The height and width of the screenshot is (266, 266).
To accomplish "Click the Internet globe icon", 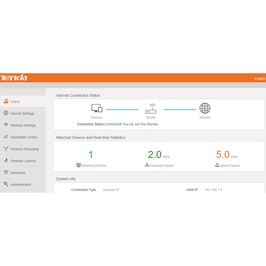I will click(205, 108).
